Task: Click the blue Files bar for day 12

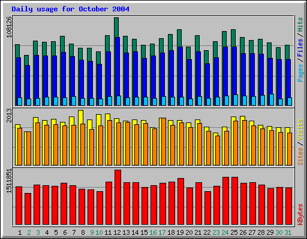Action: pos(118,67)
